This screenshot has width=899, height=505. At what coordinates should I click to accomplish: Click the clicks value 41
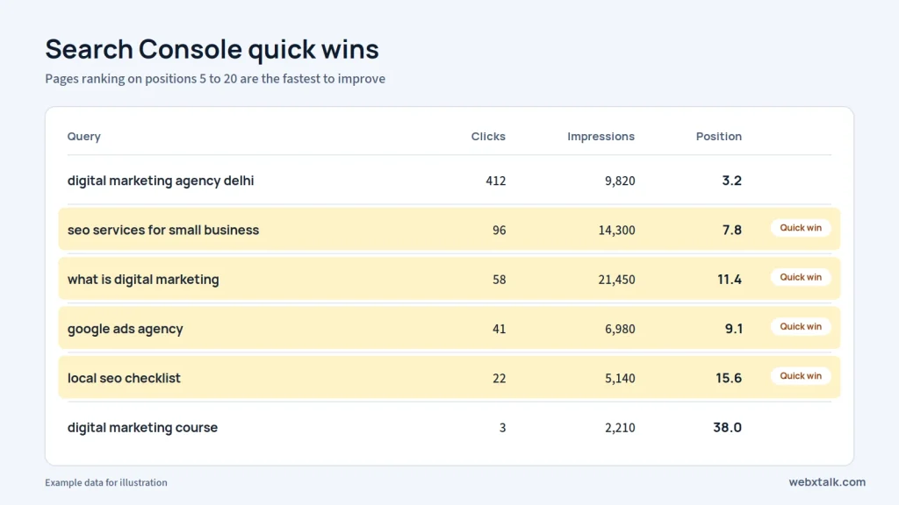pos(500,330)
